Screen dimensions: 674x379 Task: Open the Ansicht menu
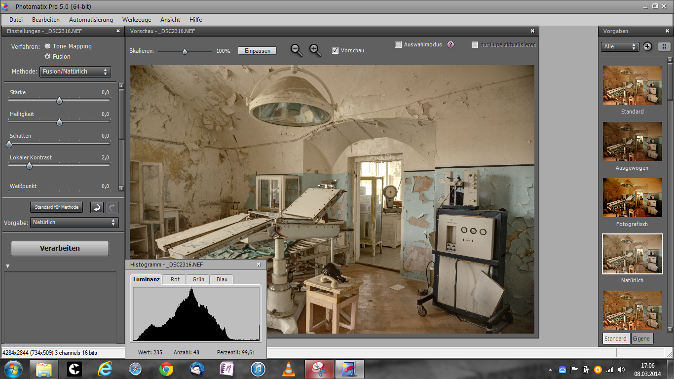[x=170, y=20]
